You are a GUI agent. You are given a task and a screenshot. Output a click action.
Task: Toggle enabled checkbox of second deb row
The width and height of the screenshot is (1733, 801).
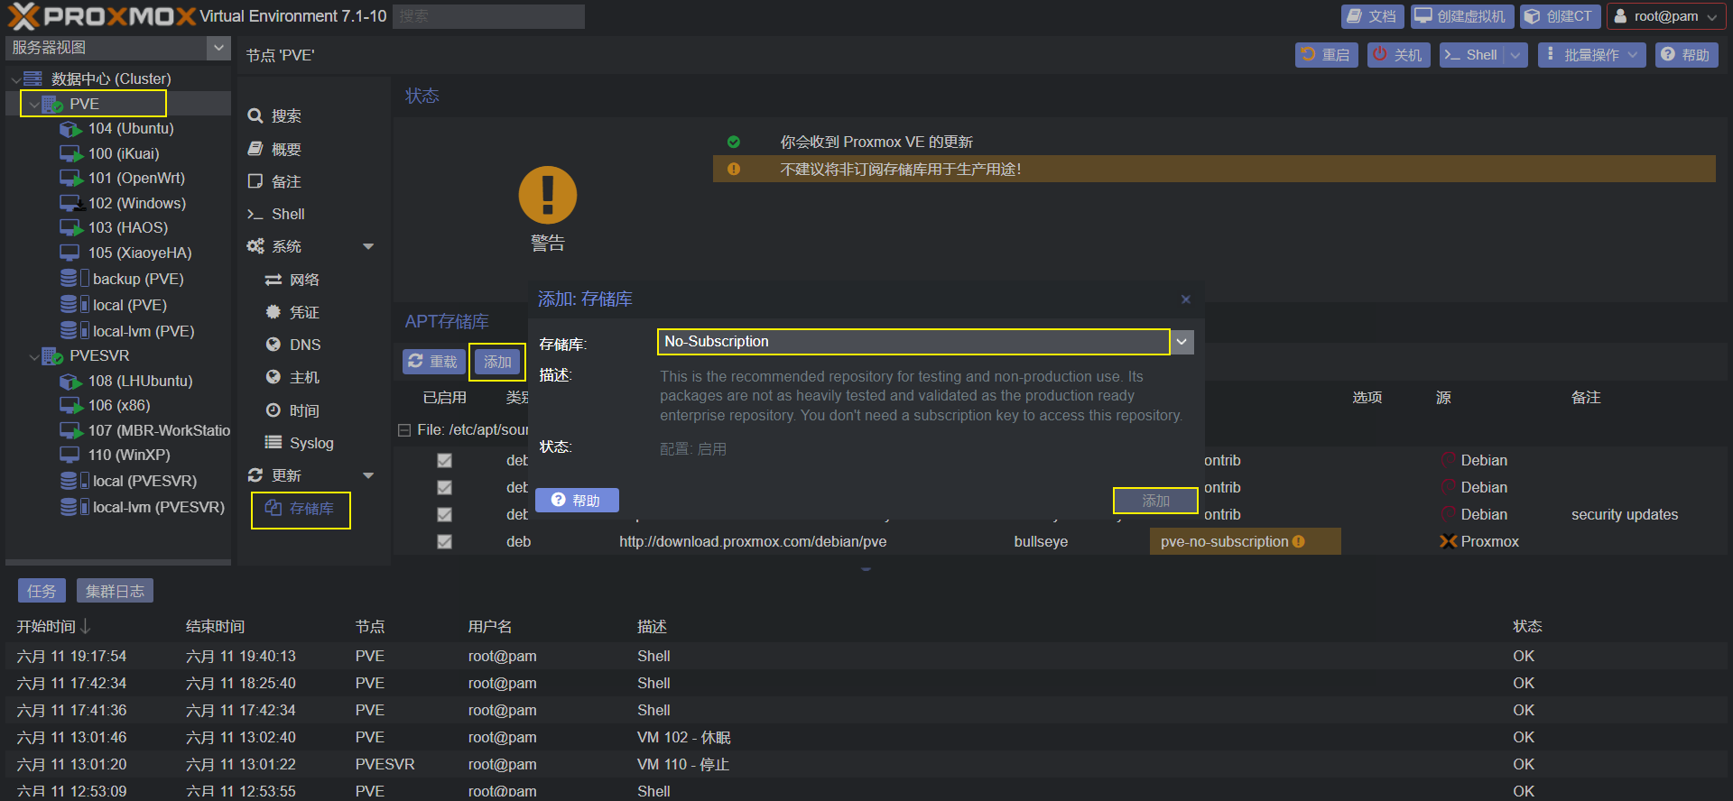pyautogui.click(x=444, y=487)
